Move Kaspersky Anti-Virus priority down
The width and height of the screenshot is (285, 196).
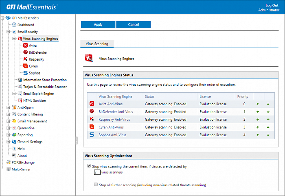(x=268, y=120)
